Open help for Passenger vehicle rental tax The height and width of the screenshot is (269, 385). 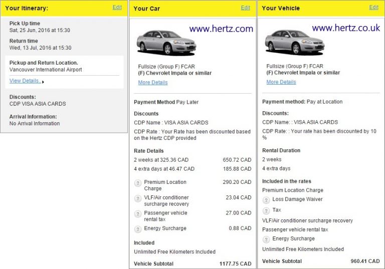tap(138, 214)
